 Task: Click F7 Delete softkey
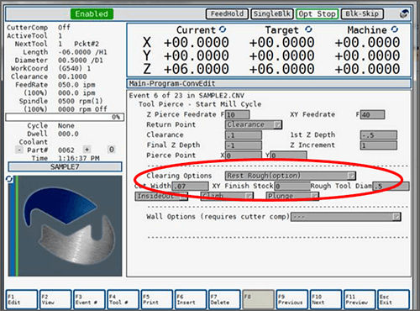pos(224,299)
